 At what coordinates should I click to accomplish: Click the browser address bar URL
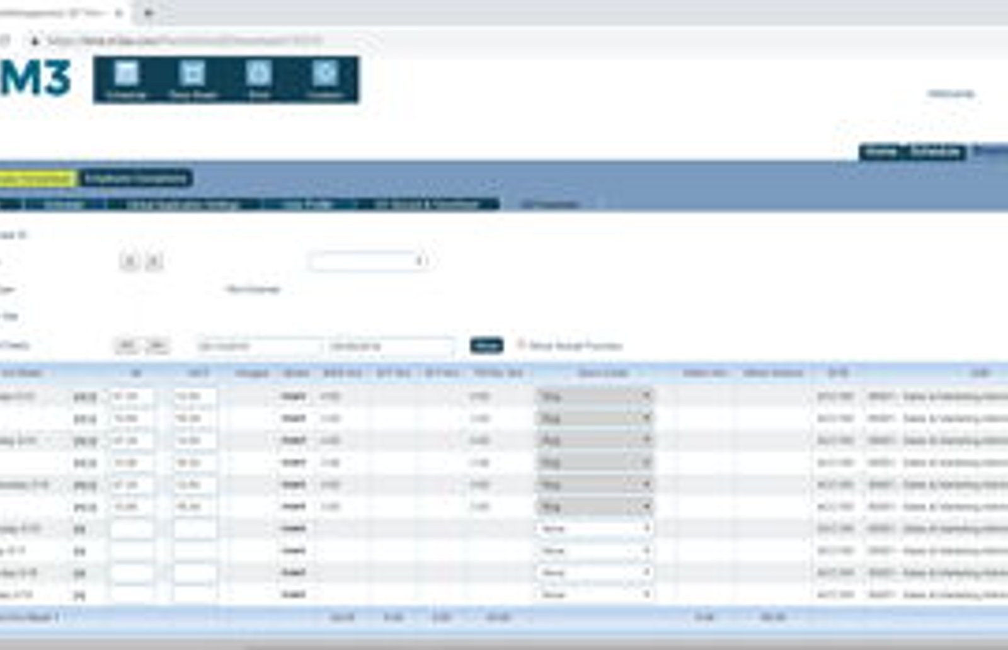[x=186, y=41]
